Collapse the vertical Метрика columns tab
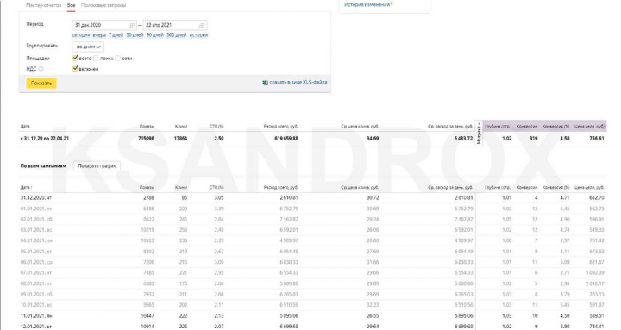The width and height of the screenshot is (621, 330). [x=479, y=133]
